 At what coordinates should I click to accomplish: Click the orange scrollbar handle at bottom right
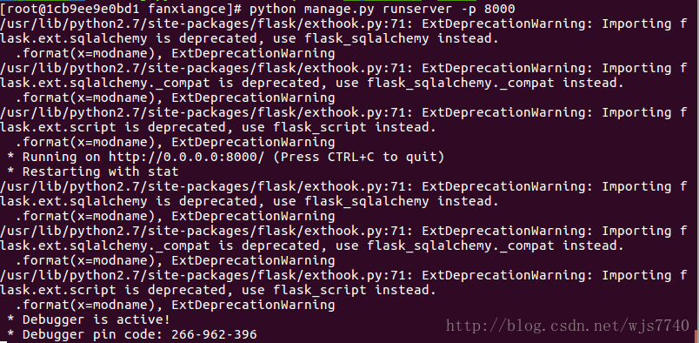click(x=697, y=336)
